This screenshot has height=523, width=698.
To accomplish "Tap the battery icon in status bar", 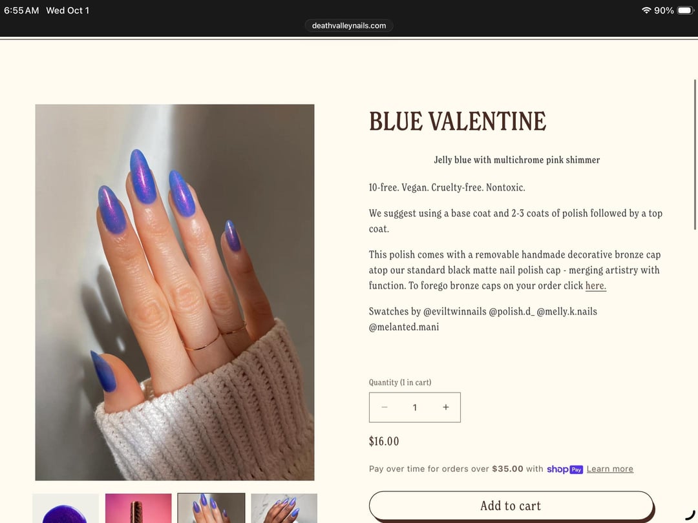I will tap(685, 10).
